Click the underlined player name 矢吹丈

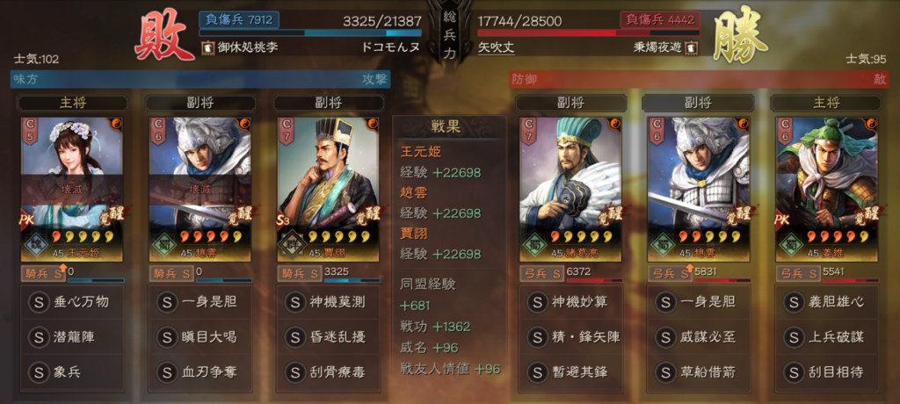point(497,48)
